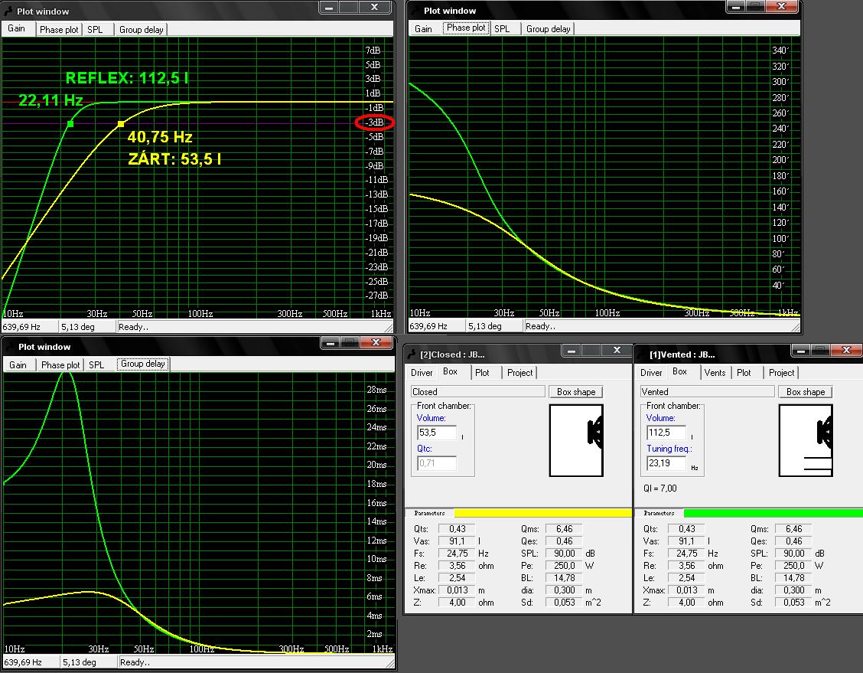
Task: Click the green plot color bar in Vented window
Action: point(773,513)
